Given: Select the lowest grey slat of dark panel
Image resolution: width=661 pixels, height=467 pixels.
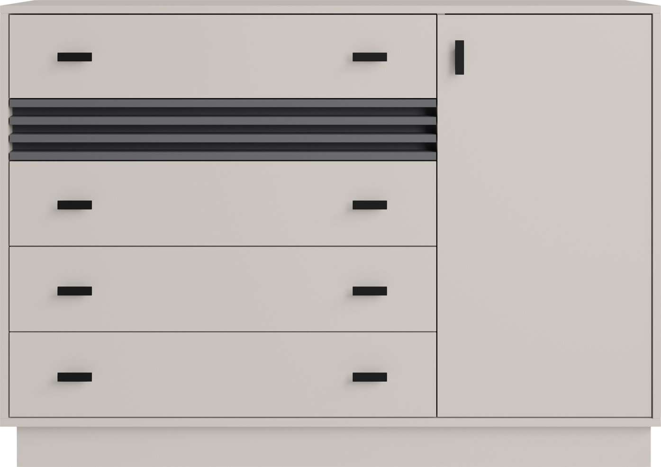Looking at the screenshot, I should pos(223,155).
